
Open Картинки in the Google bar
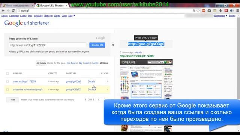point(14,16)
